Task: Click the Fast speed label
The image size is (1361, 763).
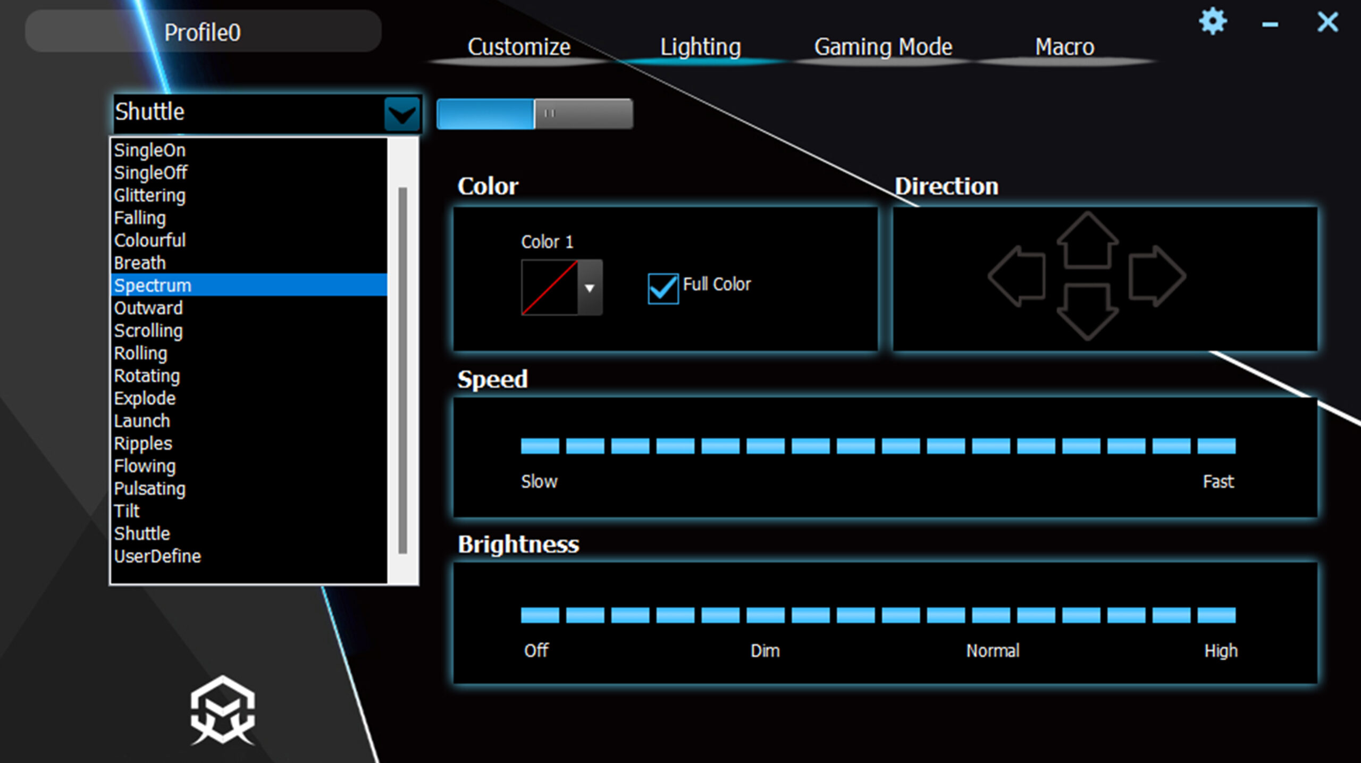Action: 1218,482
